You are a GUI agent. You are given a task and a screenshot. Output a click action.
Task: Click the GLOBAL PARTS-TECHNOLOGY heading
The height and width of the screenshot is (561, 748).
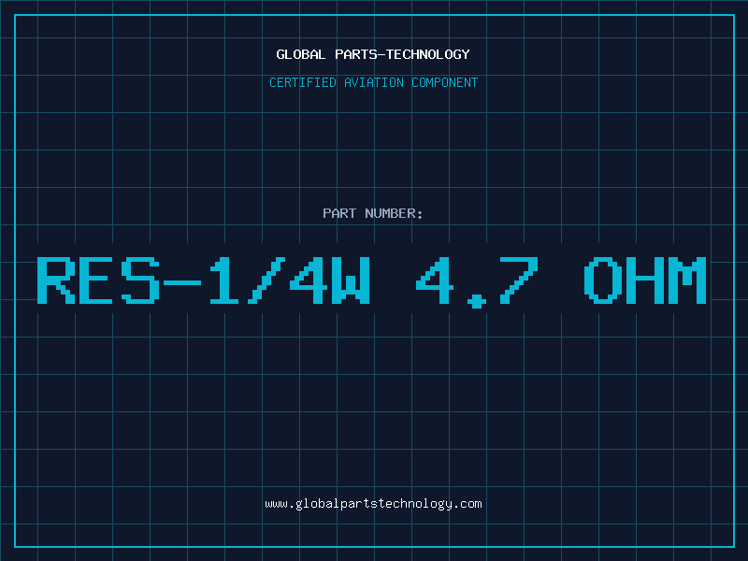tap(373, 54)
